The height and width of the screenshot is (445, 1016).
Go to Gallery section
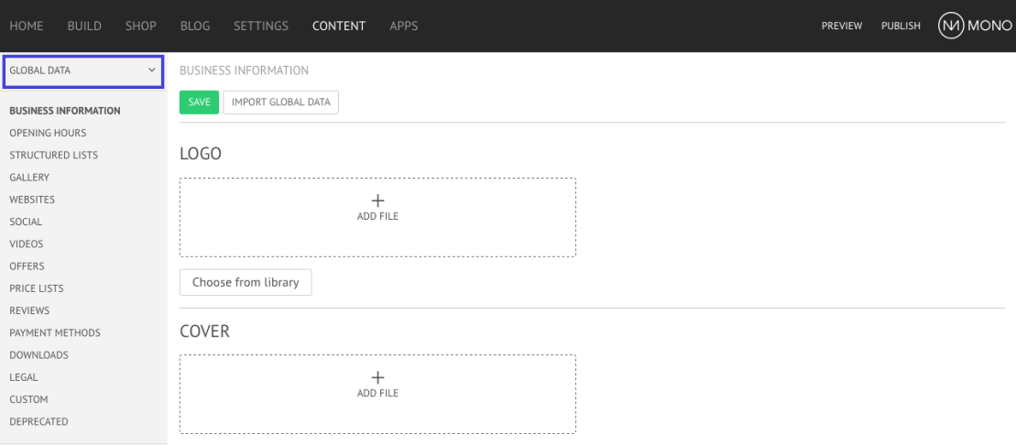(x=29, y=178)
